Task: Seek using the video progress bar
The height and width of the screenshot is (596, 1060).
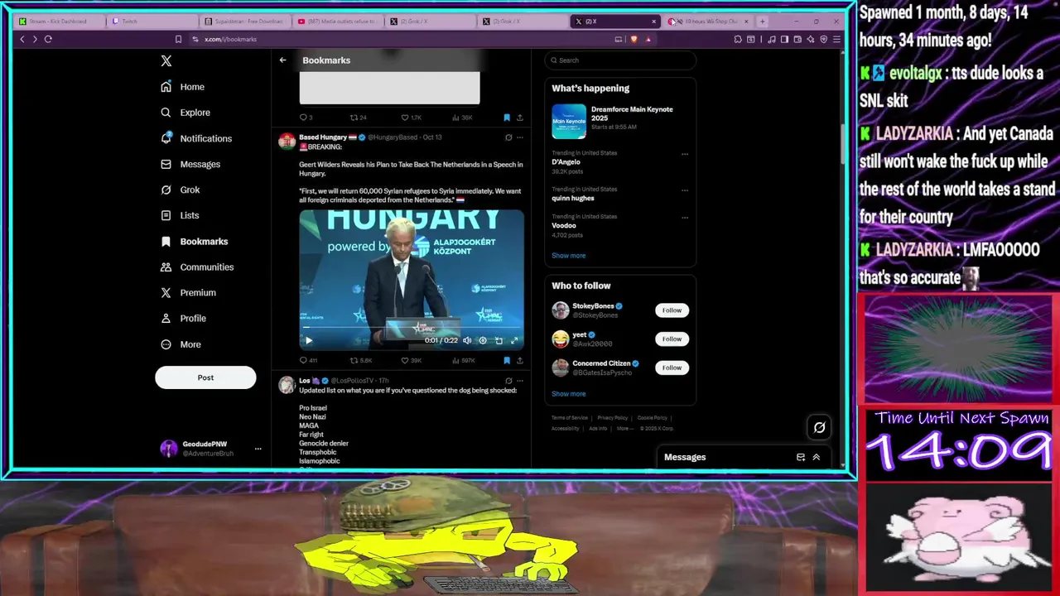Action: point(412,329)
